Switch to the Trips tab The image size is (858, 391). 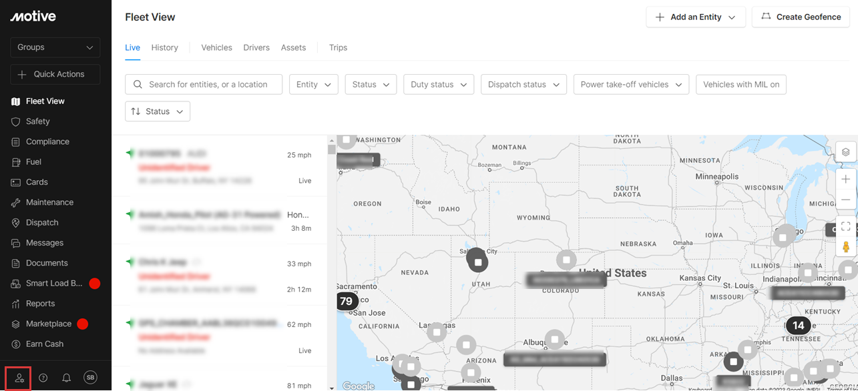point(339,48)
